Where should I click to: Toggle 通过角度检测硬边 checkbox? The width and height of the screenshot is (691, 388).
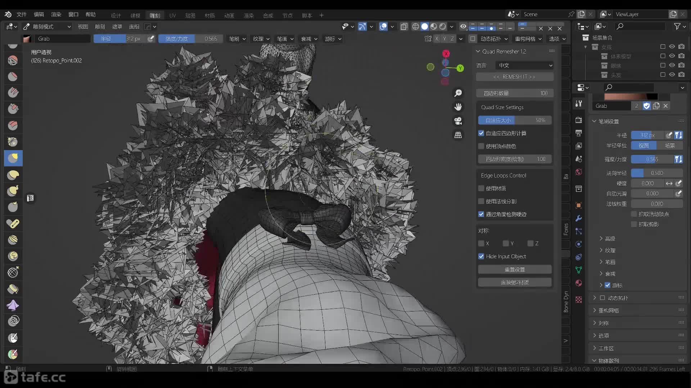point(481,214)
